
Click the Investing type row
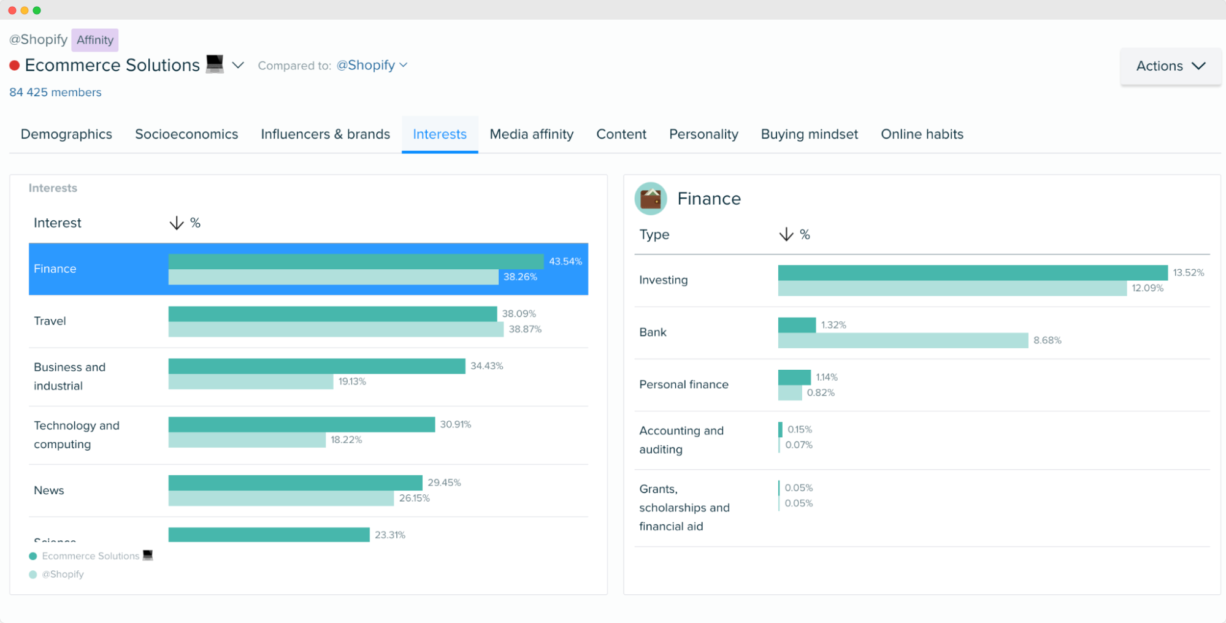click(922, 280)
